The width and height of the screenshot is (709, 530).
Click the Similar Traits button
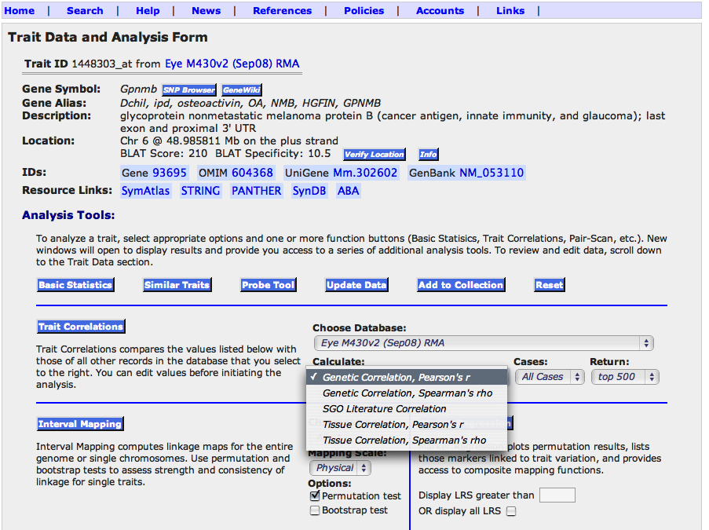(177, 285)
